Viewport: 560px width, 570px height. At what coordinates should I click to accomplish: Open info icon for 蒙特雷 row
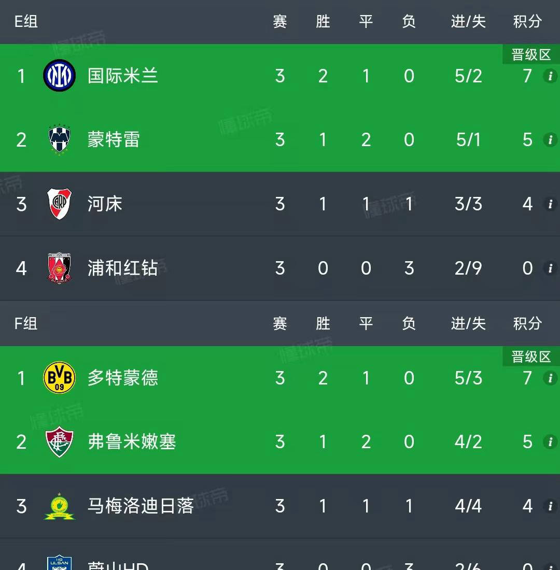[549, 140]
